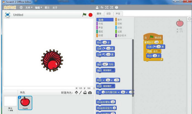Image resolution: width=192 pixels, height=114 pixels.
Task: Switch to the 声音 sounds tab
Action: point(118,14)
